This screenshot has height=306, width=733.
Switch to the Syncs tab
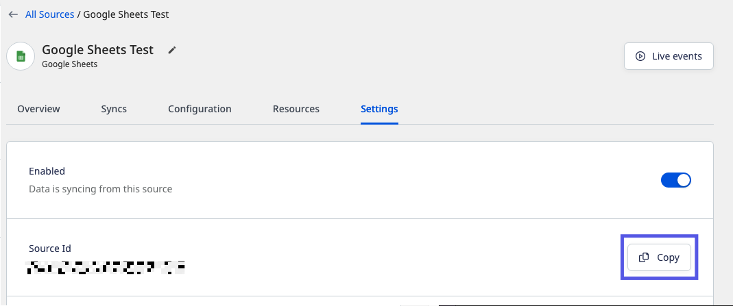[114, 109]
